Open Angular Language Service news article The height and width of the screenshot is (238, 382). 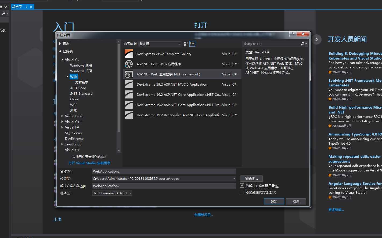[355, 184]
